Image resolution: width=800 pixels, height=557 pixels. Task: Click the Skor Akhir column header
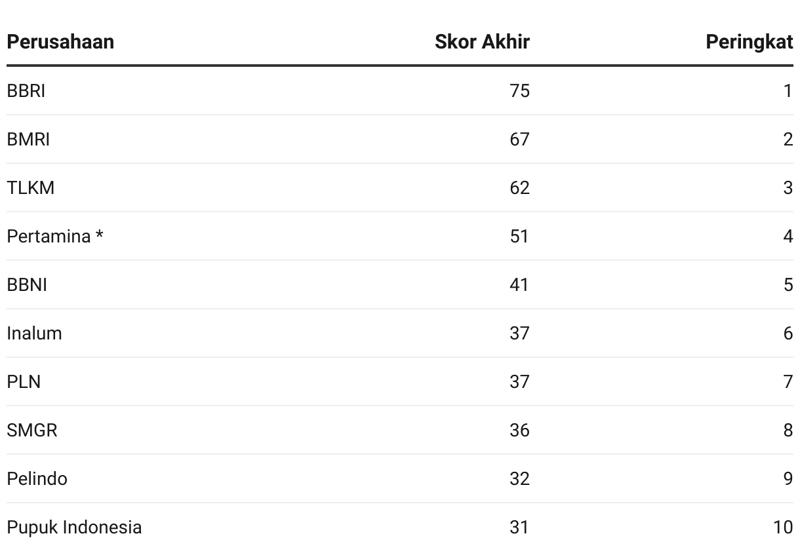[x=482, y=42]
